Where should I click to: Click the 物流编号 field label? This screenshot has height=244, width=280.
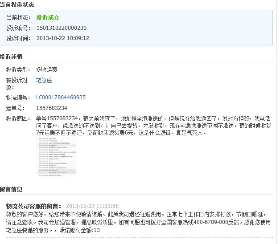18,98
